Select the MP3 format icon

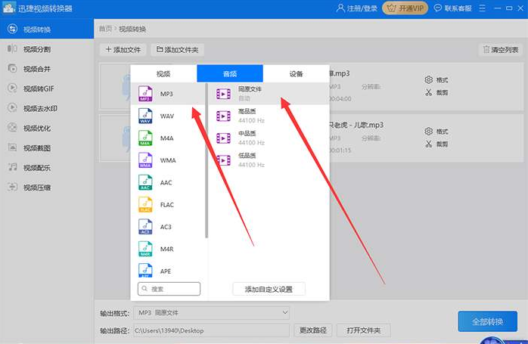pyautogui.click(x=144, y=94)
